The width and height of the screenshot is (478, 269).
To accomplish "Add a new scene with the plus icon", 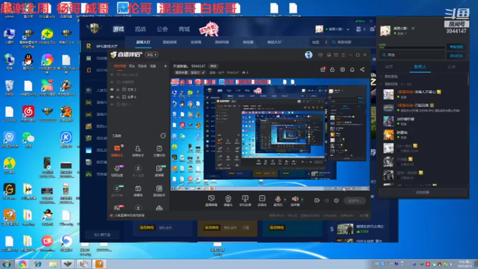I will [166, 66].
